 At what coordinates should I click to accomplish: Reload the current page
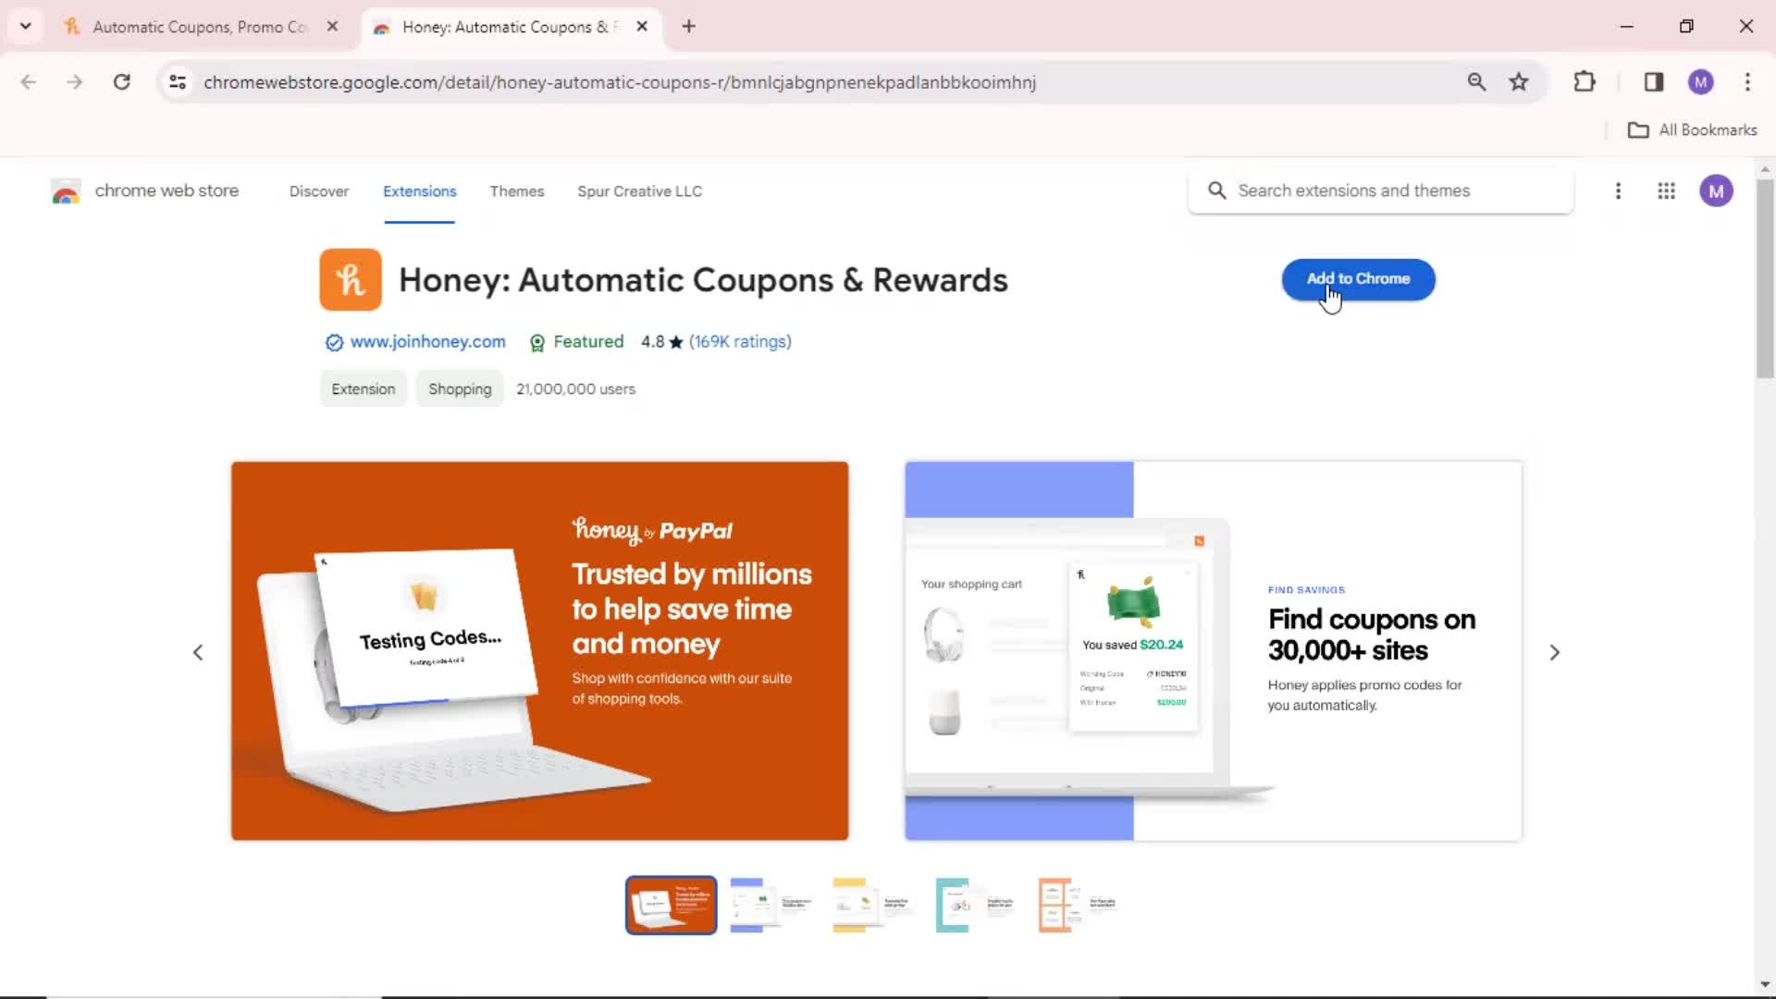click(x=121, y=82)
